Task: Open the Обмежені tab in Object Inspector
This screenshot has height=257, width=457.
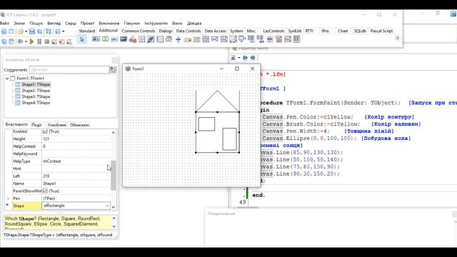Action: click(x=79, y=125)
